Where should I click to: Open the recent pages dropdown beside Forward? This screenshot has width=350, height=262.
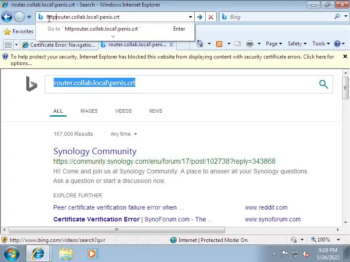(x=29, y=17)
